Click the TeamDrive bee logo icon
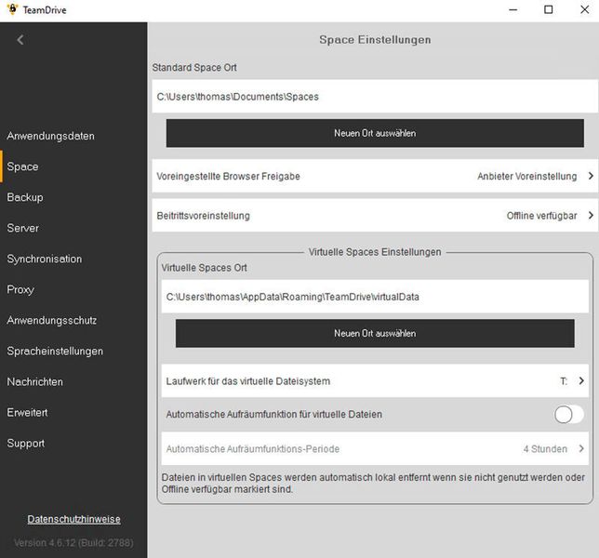 click(x=12, y=9)
